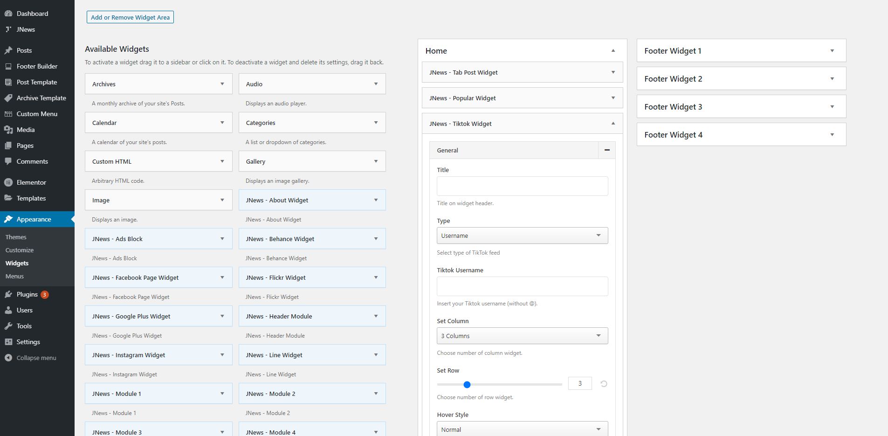Click the Tiktok Username input field
The image size is (888, 436).
point(522,286)
